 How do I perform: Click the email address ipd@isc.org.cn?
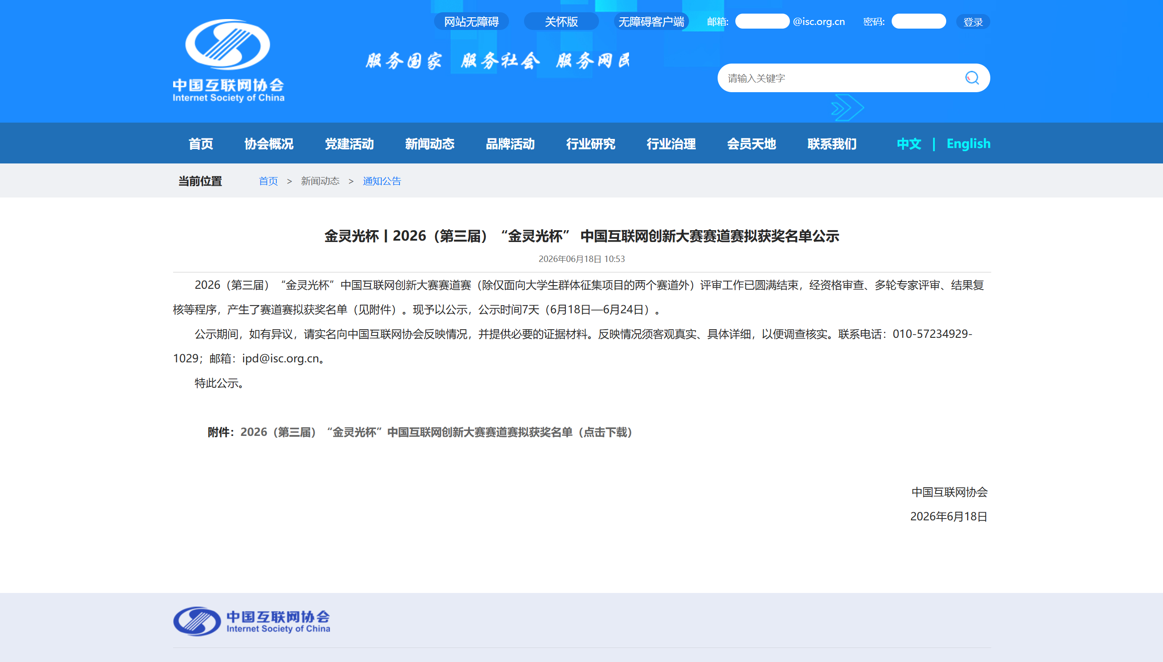click(280, 358)
